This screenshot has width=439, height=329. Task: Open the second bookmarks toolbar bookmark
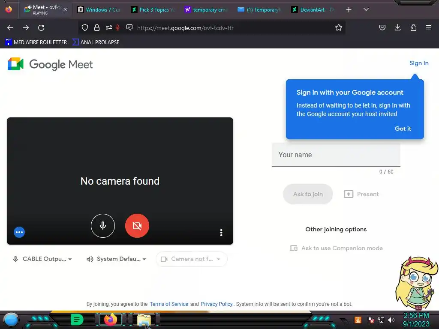point(96,42)
